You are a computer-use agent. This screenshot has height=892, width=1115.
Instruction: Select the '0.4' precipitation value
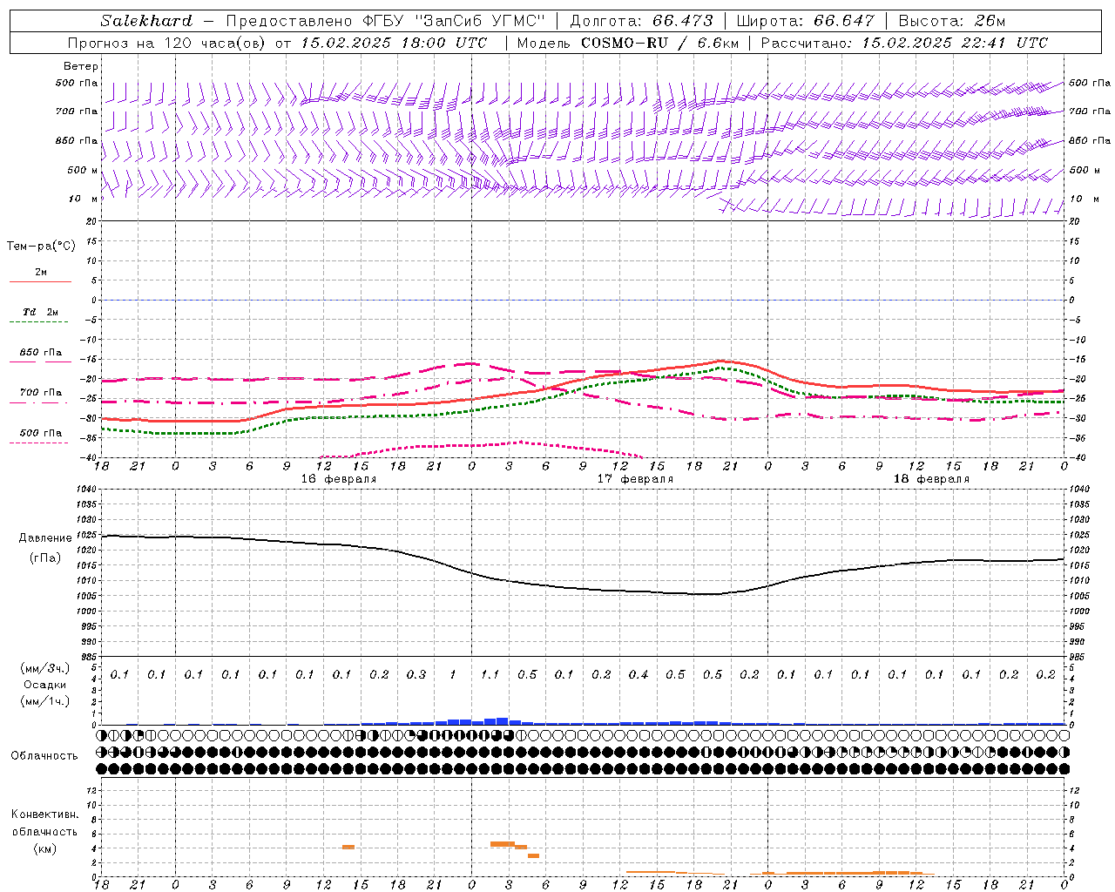click(x=639, y=675)
